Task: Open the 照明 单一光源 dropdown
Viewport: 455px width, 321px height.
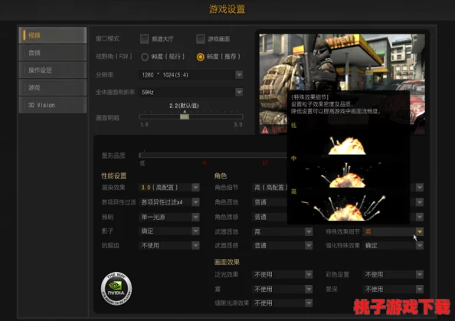Action: [x=169, y=217]
